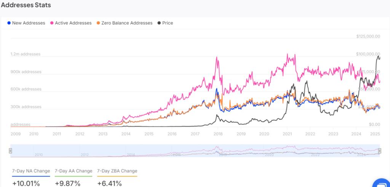Click the Addresses Stats heading
The width and height of the screenshot is (390, 187).
(x=26, y=5)
